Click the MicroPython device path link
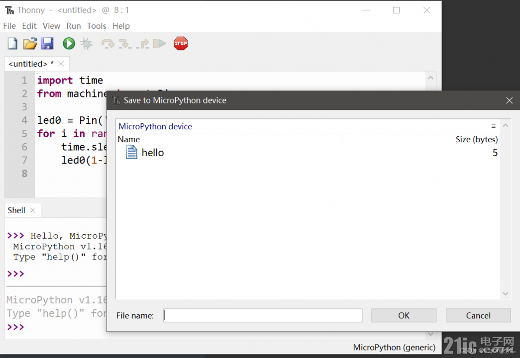The height and width of the screenshot is (358, 520). 155,126
